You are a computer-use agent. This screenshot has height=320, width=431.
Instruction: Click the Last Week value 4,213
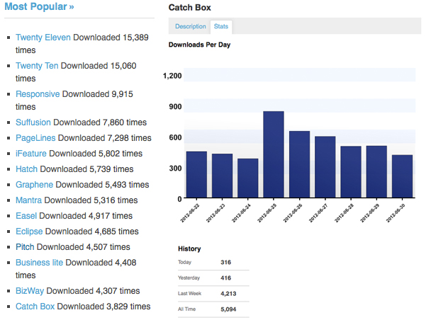click(228, 294)
